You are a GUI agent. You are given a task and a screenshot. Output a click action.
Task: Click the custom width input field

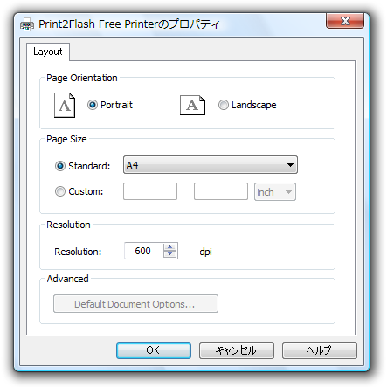click(150, 191)
